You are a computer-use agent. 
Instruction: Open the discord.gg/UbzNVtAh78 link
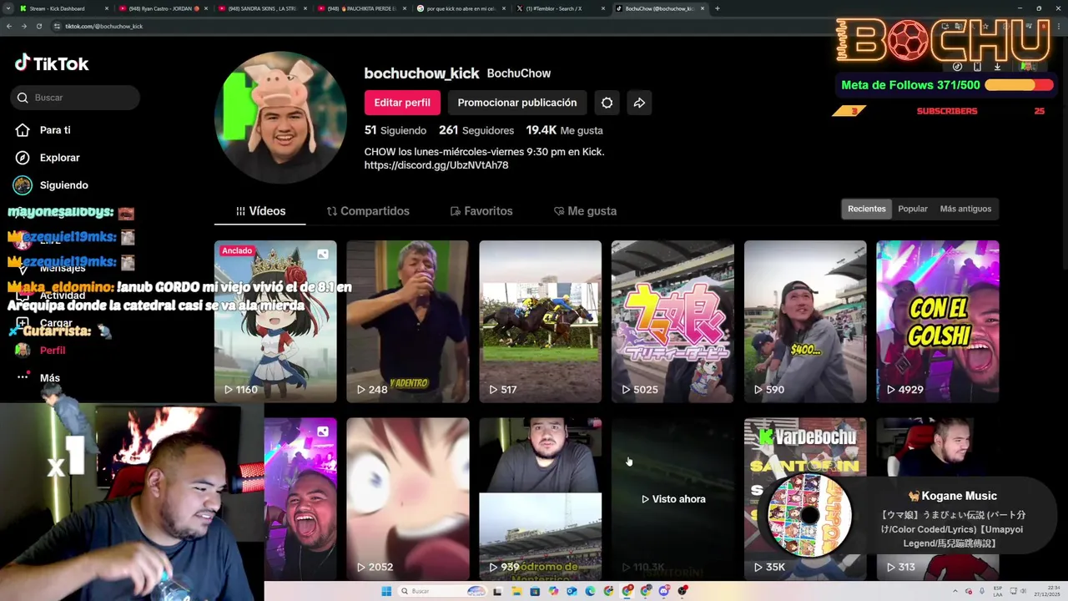coord(436,165)
